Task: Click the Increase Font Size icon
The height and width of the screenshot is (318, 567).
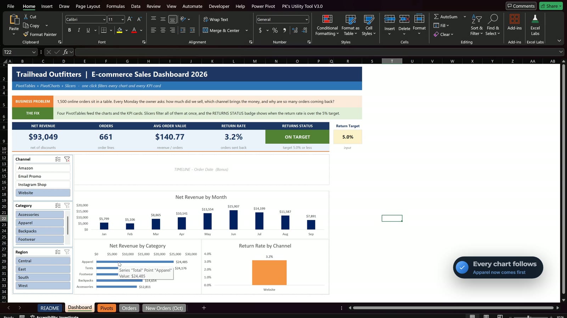Action: 130,19
